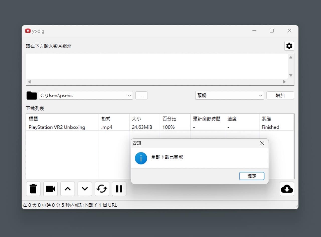Click URL box scroll up arrow
Image resolution: width=321 pixels, height=237 pixels.
(x=291, y=57)
